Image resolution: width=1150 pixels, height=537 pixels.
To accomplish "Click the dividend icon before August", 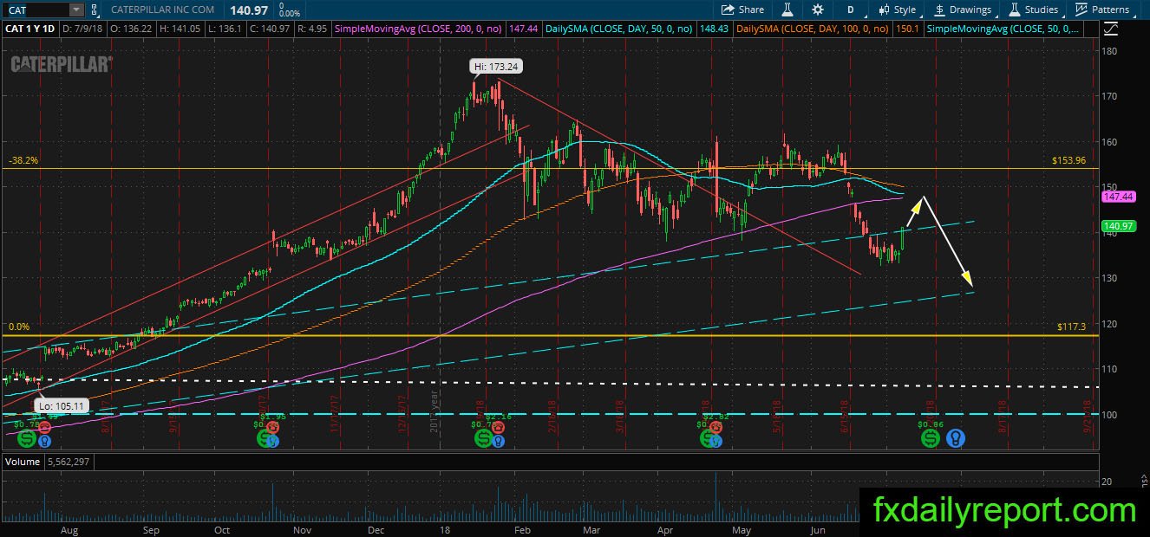I will point(27,439).
